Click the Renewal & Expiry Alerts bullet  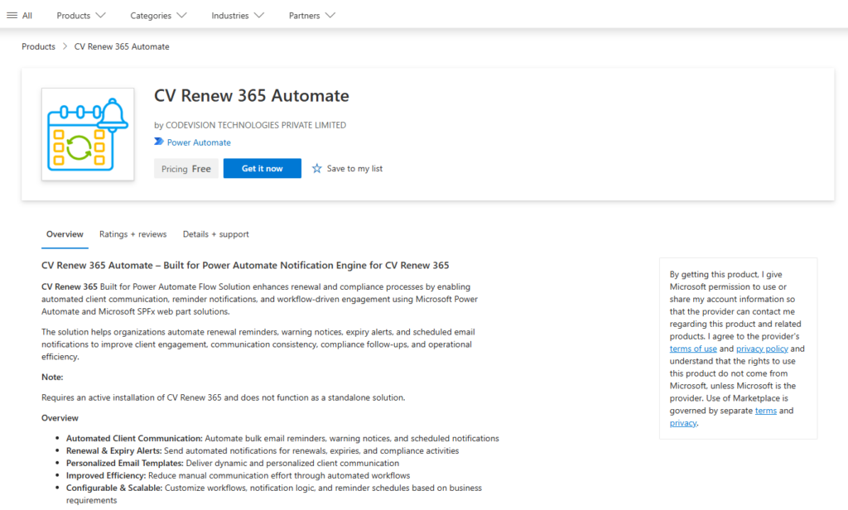click(263, 450)
